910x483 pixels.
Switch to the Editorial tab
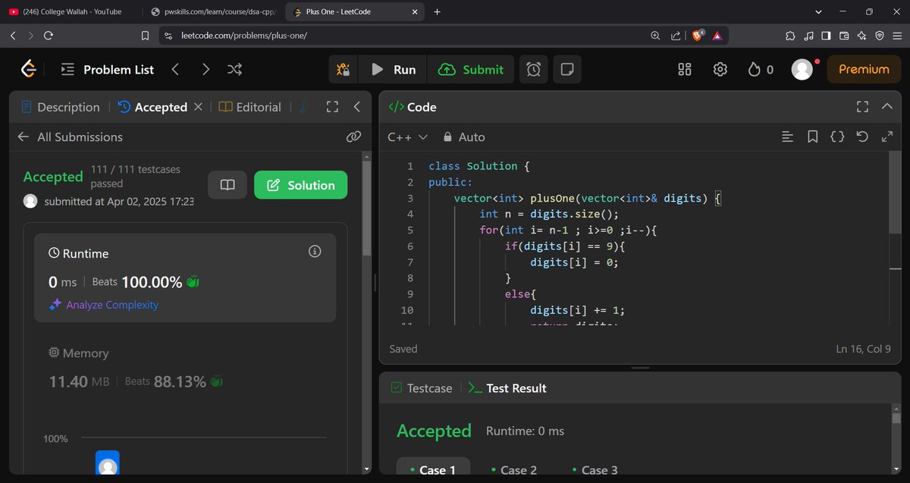coord(249,108)
